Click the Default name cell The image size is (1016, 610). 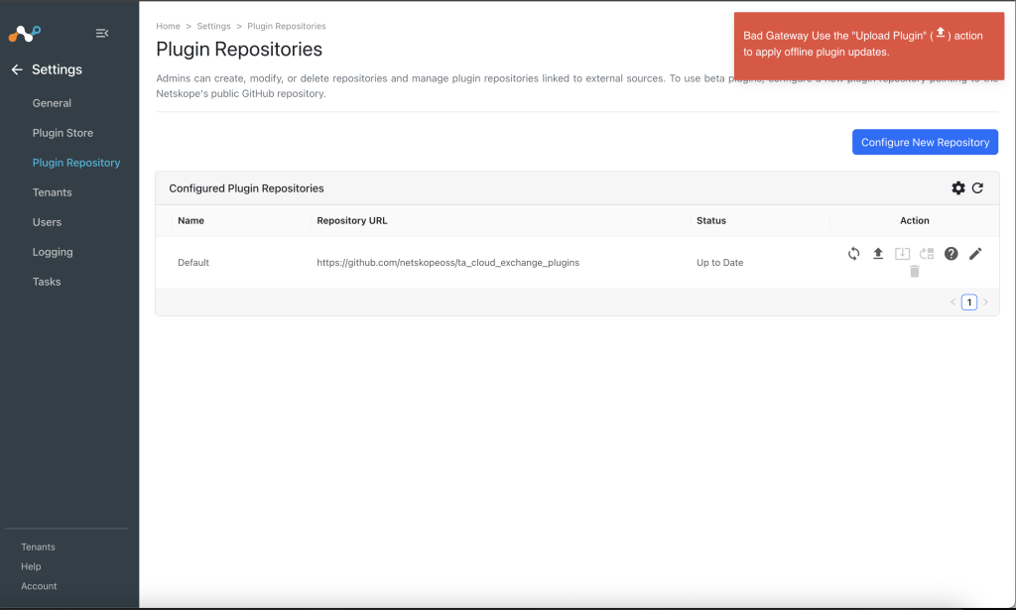(x=193, y=262)
